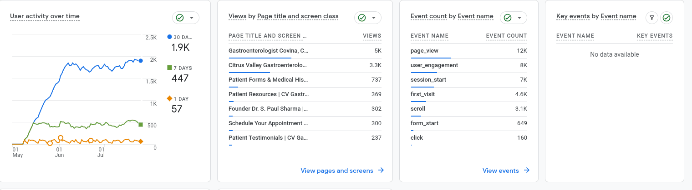Click Event count by Event name heading
692x190 pixels.
452,16
